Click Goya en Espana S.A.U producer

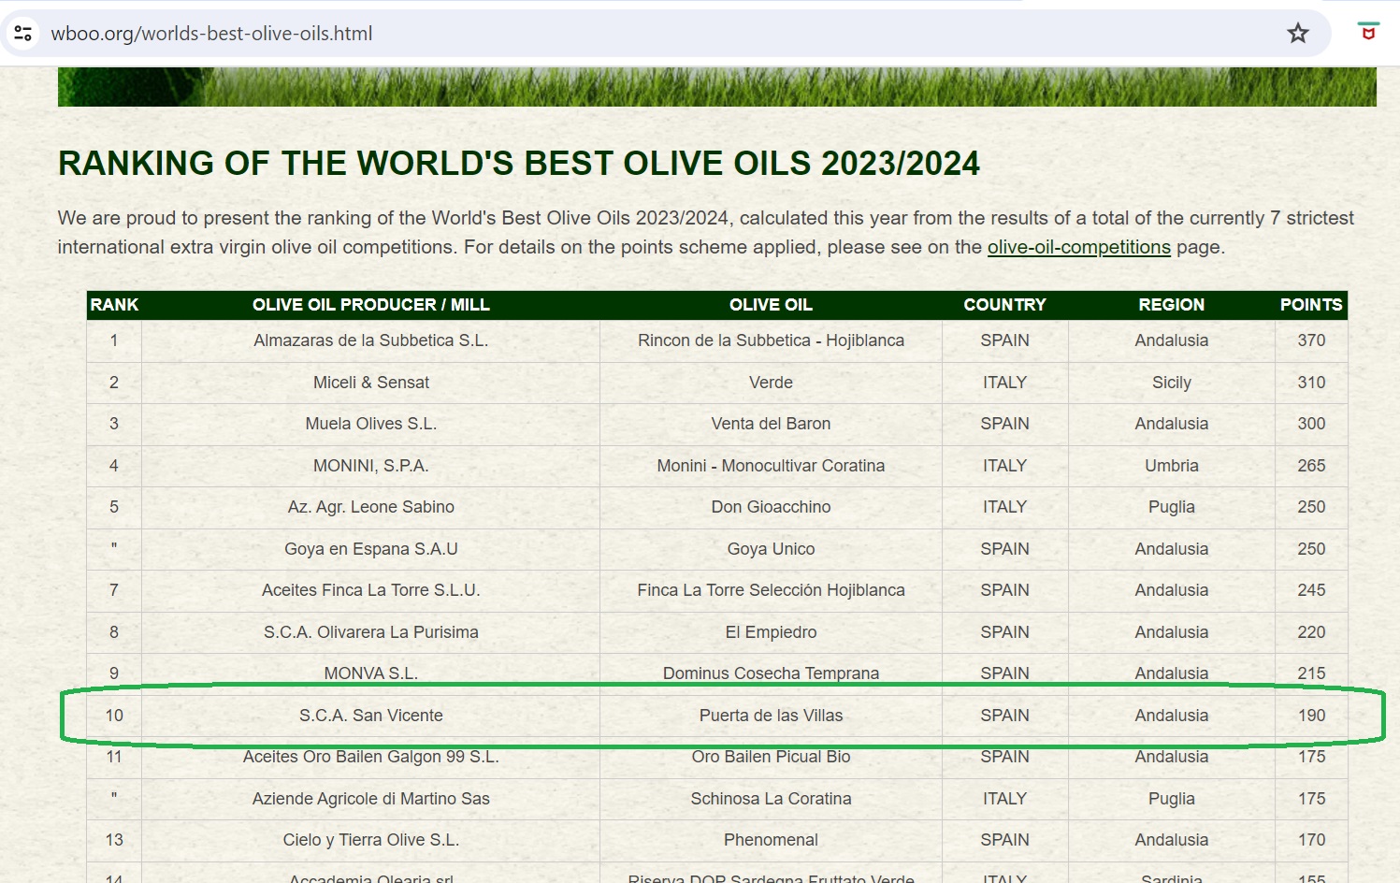[371, 549]
